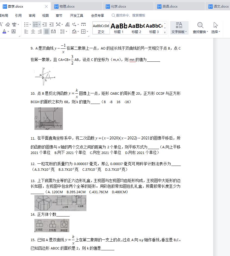Open the line spacing dropdown arrow
Screen dimensions: 230x256
click(x=67, y=31)
